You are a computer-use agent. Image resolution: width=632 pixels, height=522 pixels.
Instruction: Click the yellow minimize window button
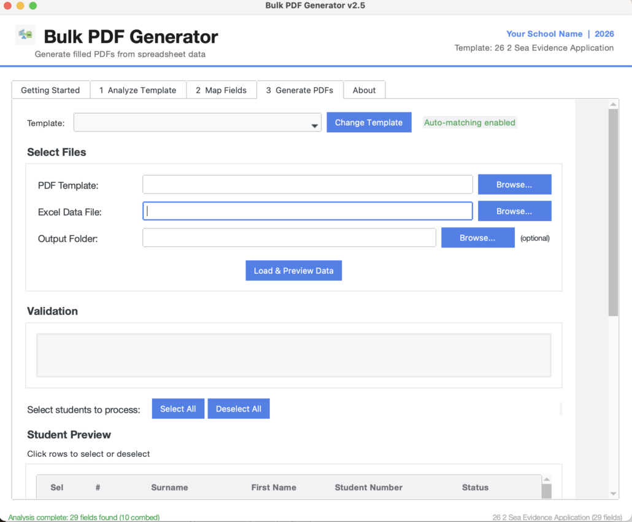(20, 6)
